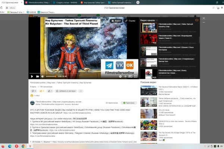Open the boosty.to Source 1 link
The height and width of the screenshot is (149, 224).
tap(94, 142)
